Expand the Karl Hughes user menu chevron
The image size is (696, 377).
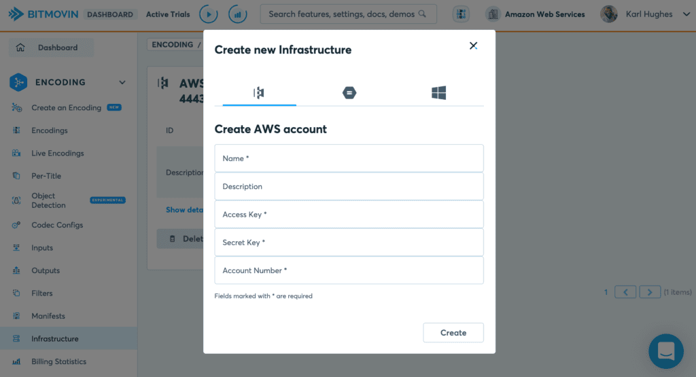pos(686,14)
